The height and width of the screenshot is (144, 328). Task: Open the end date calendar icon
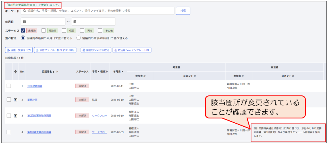[75, 22]
